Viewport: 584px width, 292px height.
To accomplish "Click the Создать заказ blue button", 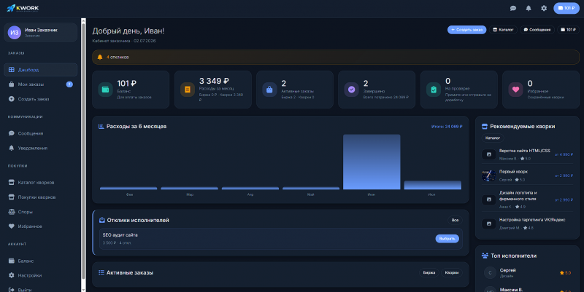I will tap(466, 30).
